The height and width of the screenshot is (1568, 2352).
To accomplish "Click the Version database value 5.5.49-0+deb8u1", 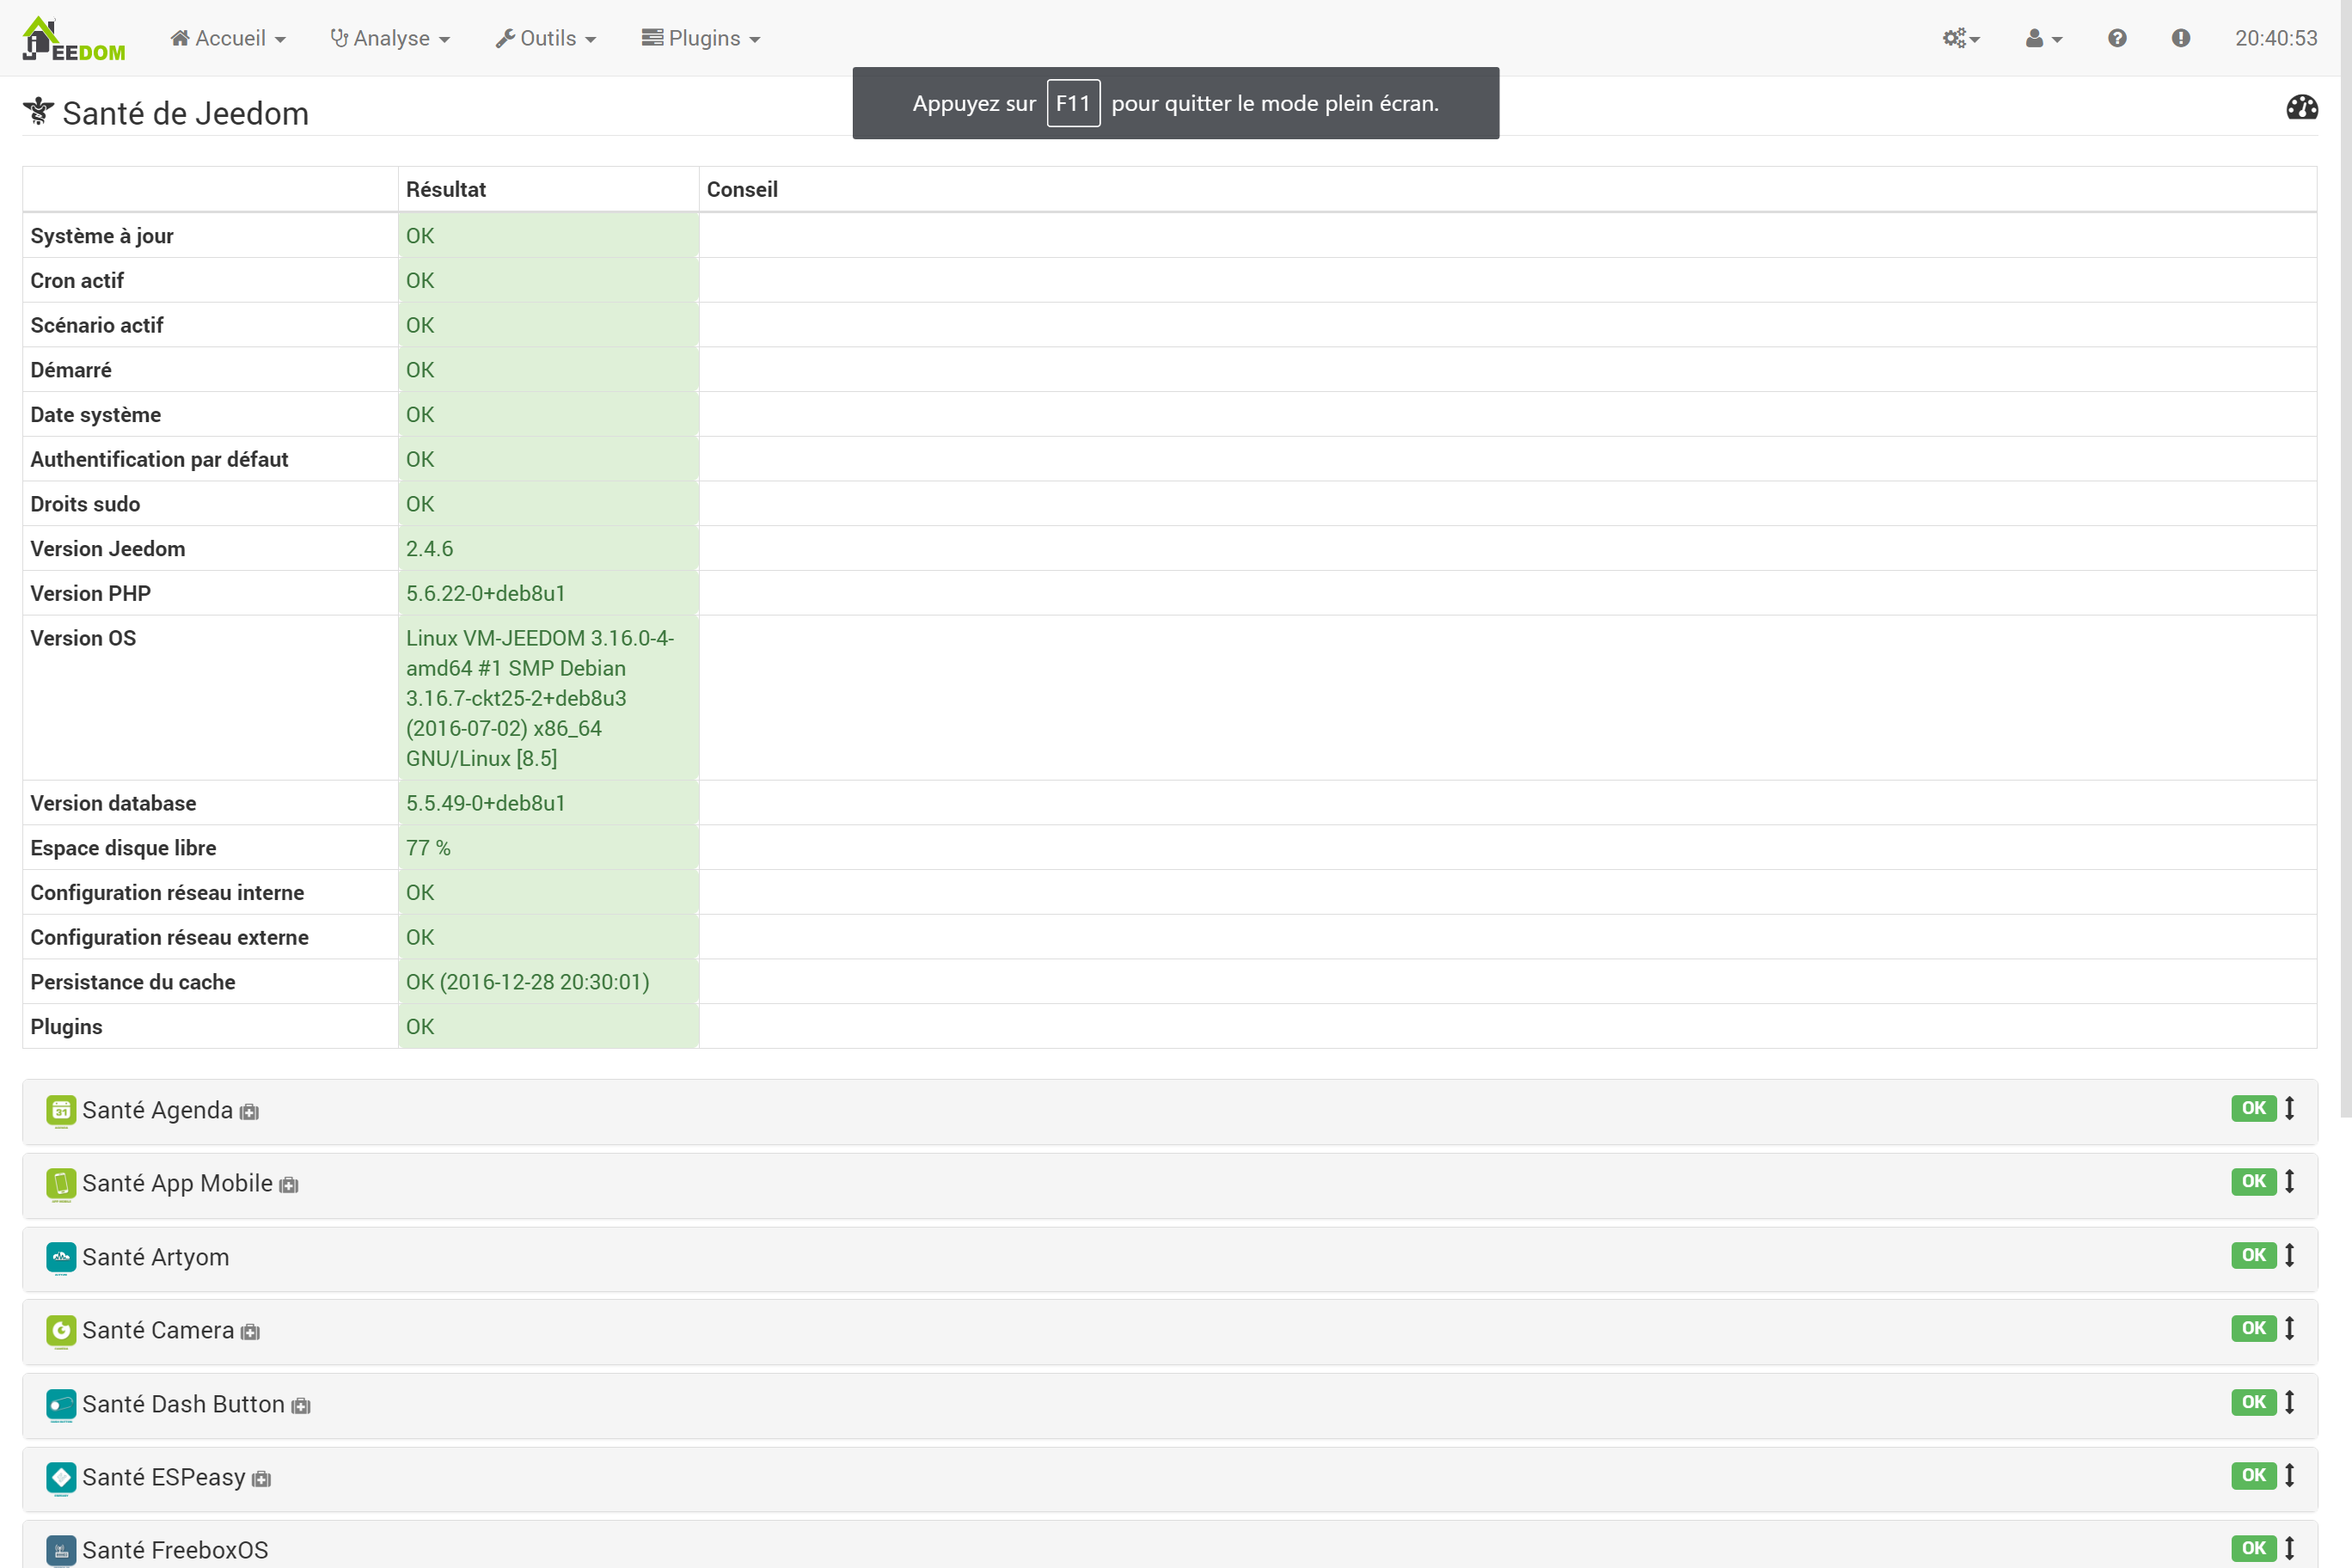I will click(486, 803).
